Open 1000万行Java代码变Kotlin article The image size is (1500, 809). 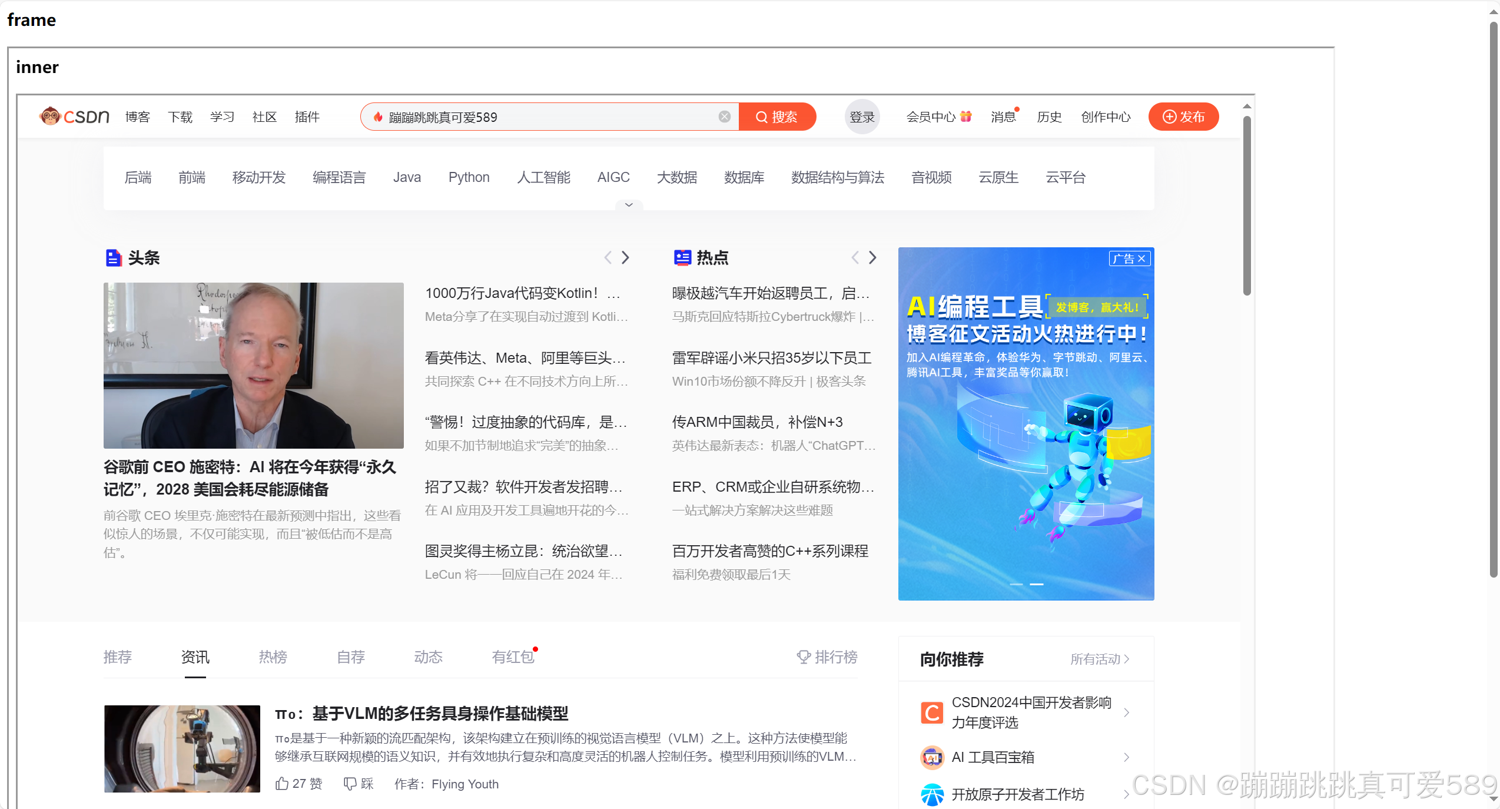click(x=523, y=293)
